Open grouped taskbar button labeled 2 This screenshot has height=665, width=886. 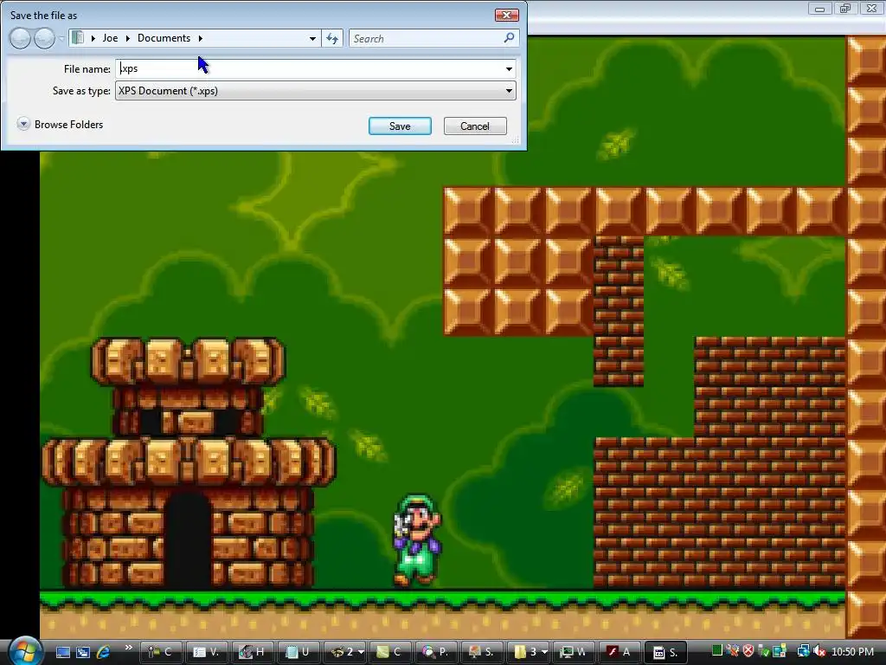(344, 652)
